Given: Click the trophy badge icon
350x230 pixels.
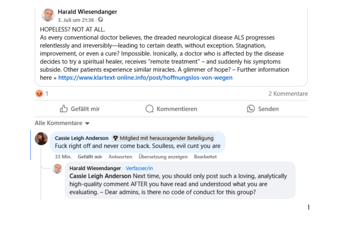Looking at the screenshot, I should pyautogui.click(x=115, y=138).
